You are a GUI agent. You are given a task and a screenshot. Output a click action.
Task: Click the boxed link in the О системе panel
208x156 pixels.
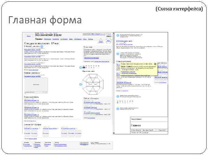pyautogui.click(x=92, y=58)
